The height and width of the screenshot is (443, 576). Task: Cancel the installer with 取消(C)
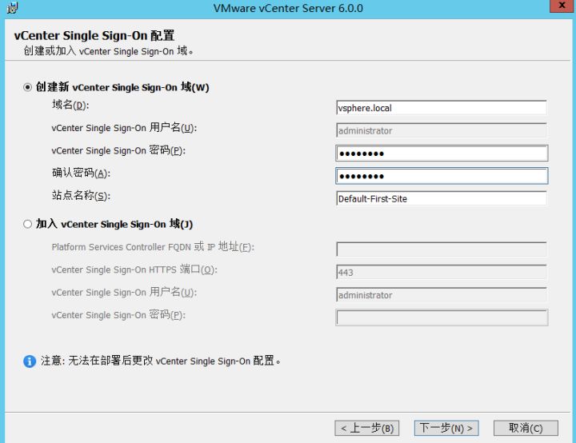click(x=526, y=428)
